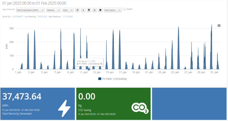
Task: Click the green CO2 Saving tile
Action: pyautogui.click(x=113, y=104)
